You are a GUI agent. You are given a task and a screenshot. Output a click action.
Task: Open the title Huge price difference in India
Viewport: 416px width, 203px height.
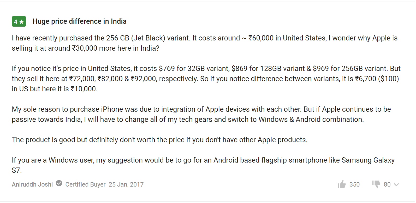pyautogui.click(x=79, y=21)
